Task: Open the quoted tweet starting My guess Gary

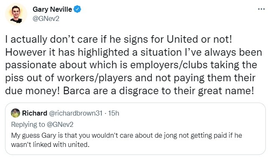Action: pyautogui.click(x=135, y=129)
